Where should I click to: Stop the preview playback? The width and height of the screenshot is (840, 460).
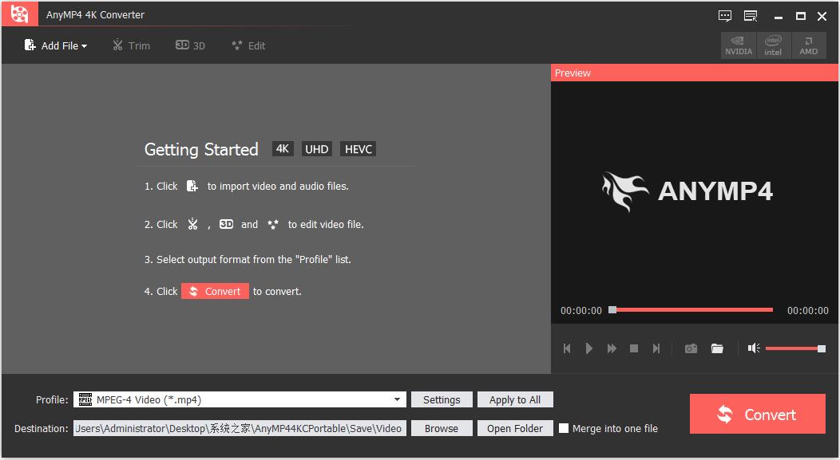click(634, 348)
